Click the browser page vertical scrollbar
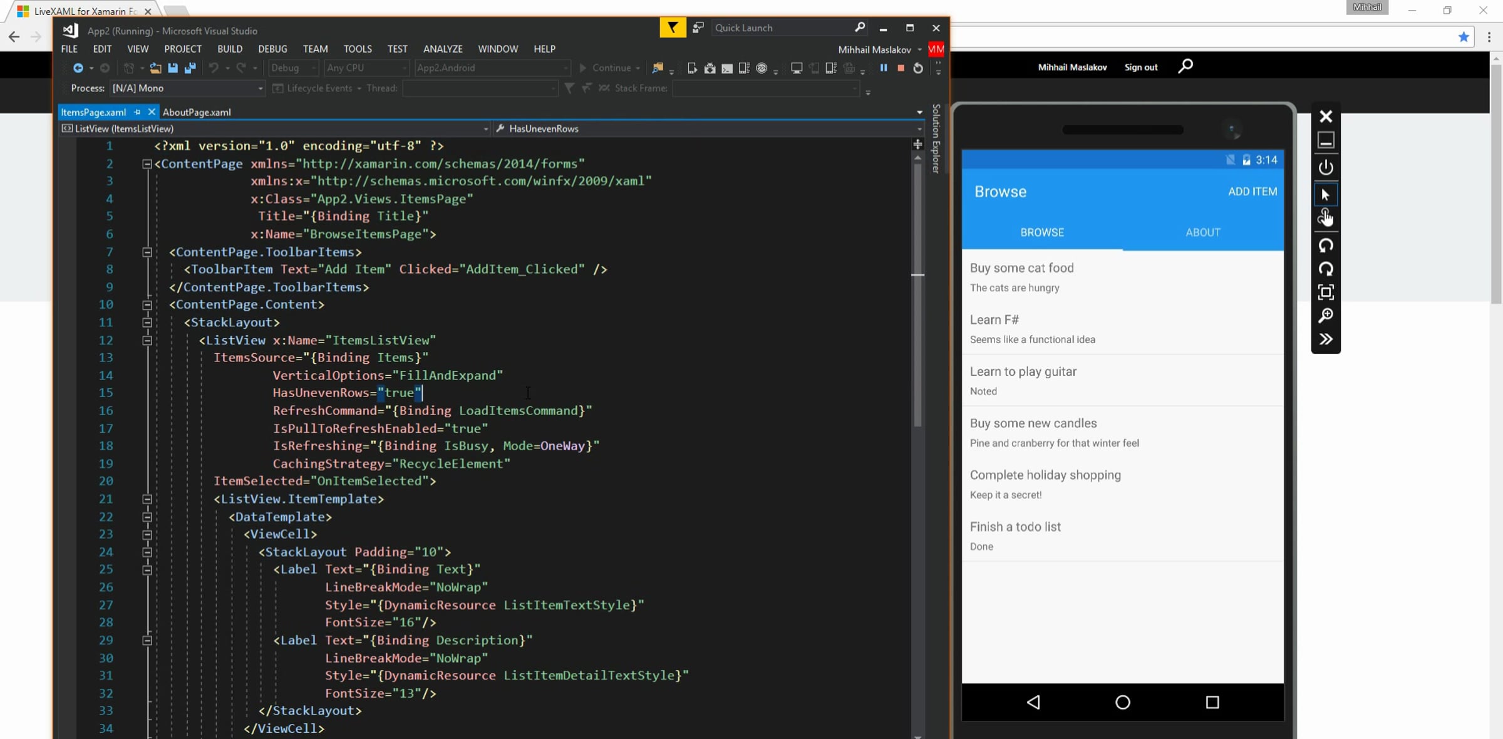 click(x=1496, y=185)
